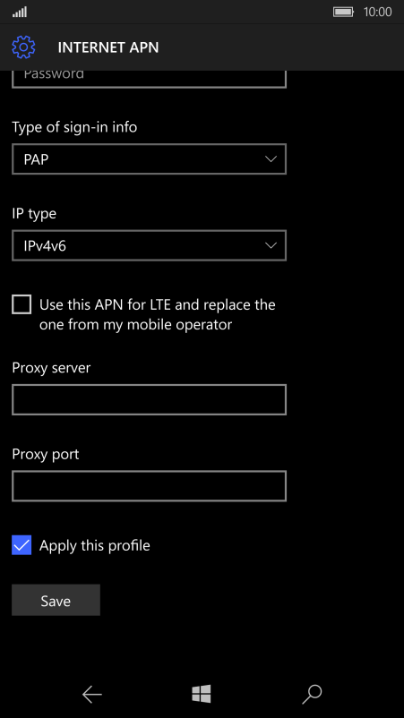The image size is (404, 718).
Task: Open the Type of sign-in info dropdown
Action: click(x=150, y=158)
